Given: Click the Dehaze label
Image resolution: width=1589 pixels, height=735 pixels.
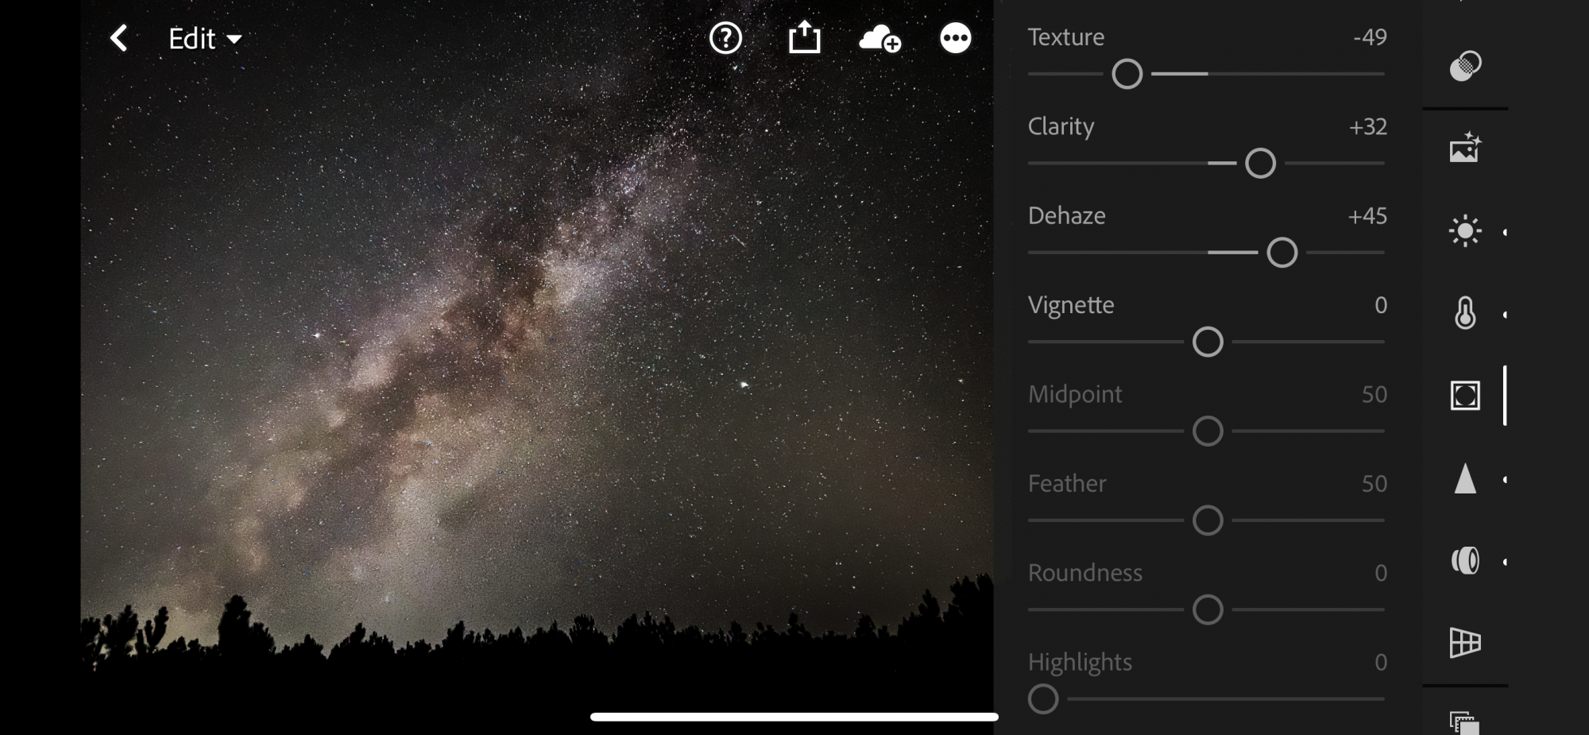Looking at the screenshot, I should [1066, 216].
